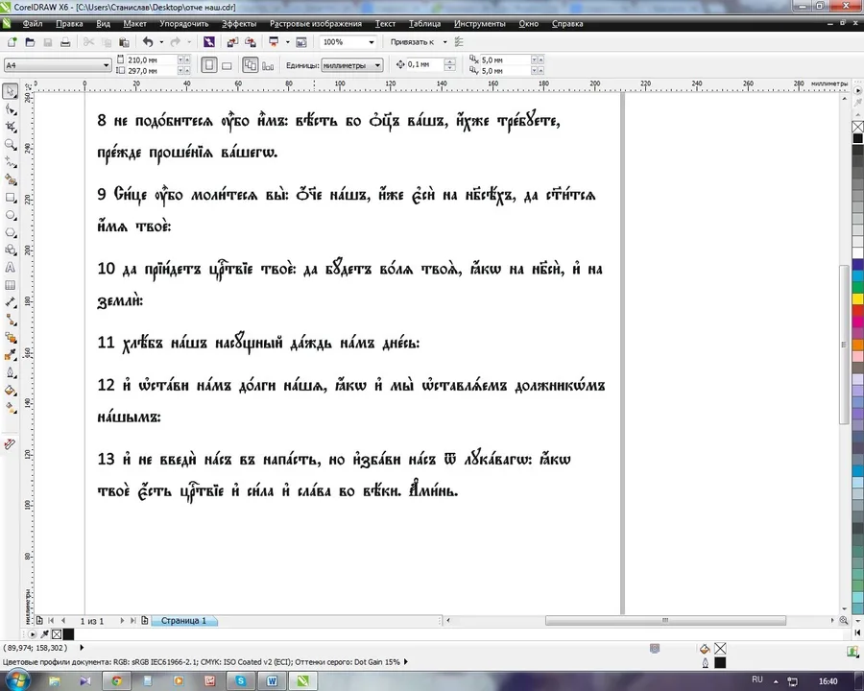
Task: Click the horizontal scrollbar thumb
Action: [x=665, y=621]
